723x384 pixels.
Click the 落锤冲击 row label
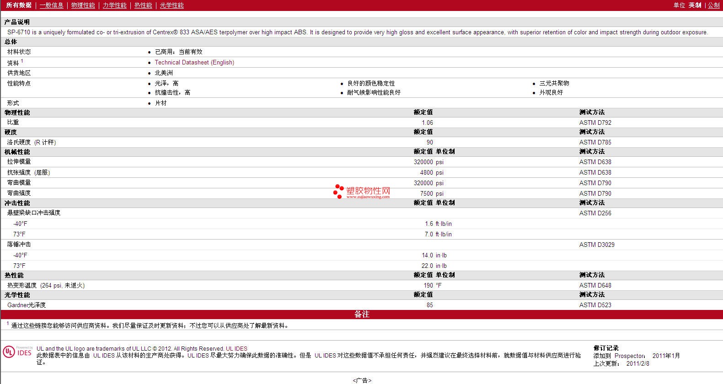pyautogui.click(x=19, y=245)
